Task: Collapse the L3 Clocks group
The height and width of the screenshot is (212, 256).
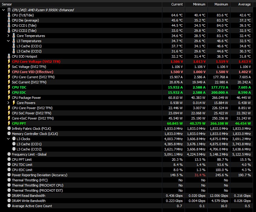Action: [8, 139]
